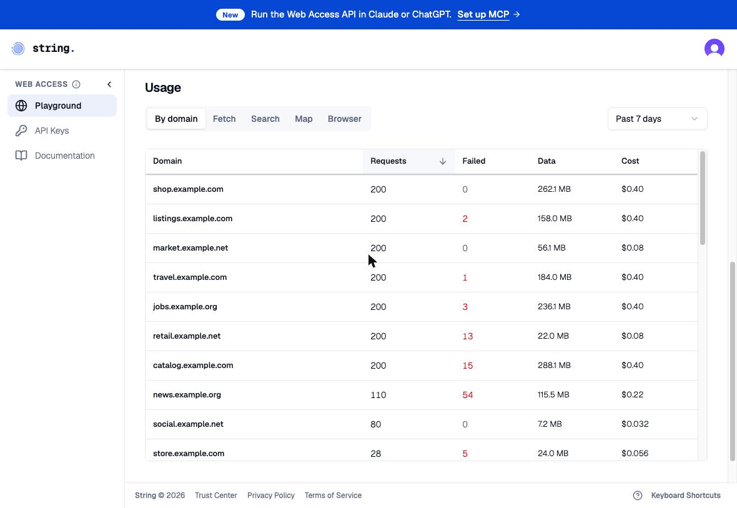Open the user profile avatar
The width and height of the screenshot is (737, 508).
(x=714, y=49)
